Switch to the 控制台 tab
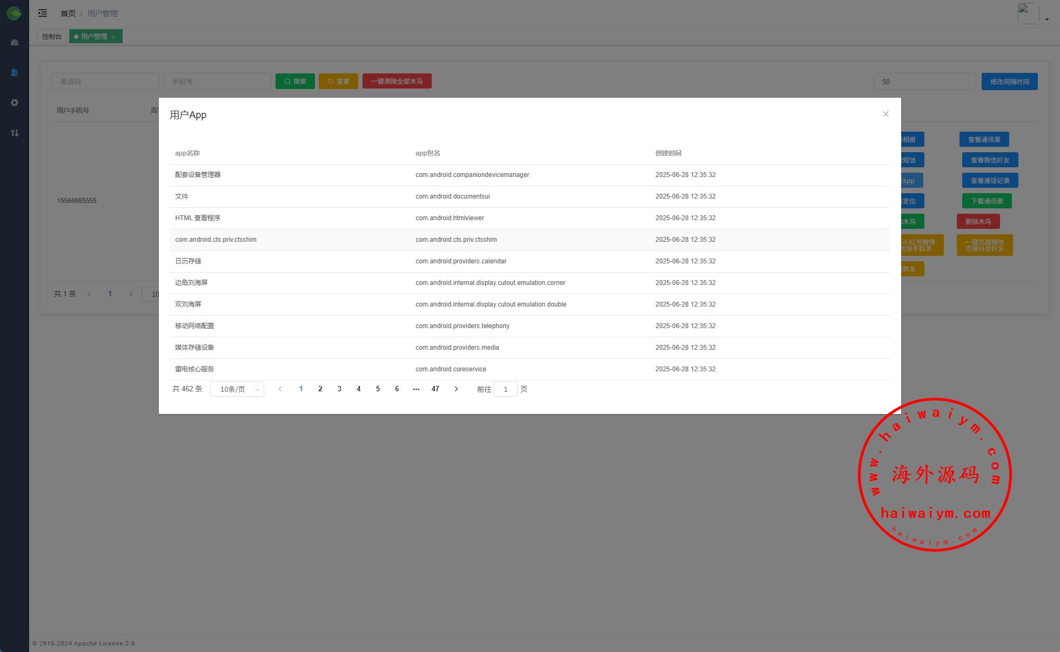Image resolution: width=1060 pixels, height=652 pixels. (x=52, y=37)
